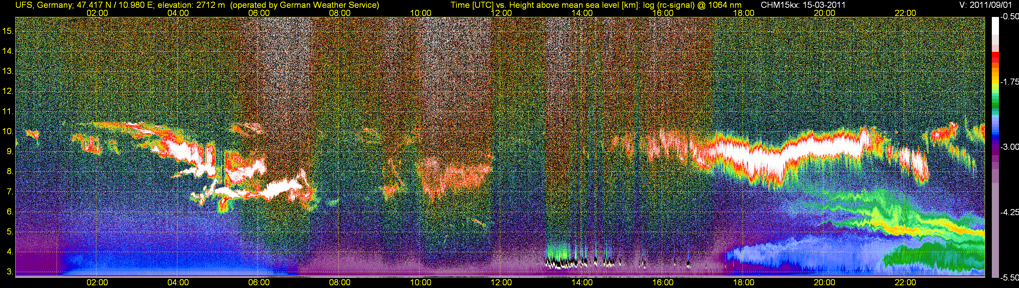Click the 16:00 label on the bottom time axis
Viewport: 1019px width, 288px height.
(x=663, y=283)
